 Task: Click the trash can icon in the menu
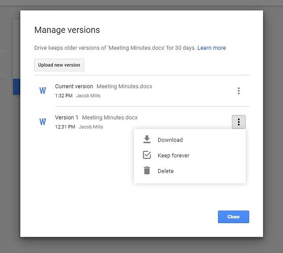147,171
